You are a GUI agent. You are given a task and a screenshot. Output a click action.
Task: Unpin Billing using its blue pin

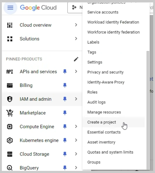coord(65,85)
